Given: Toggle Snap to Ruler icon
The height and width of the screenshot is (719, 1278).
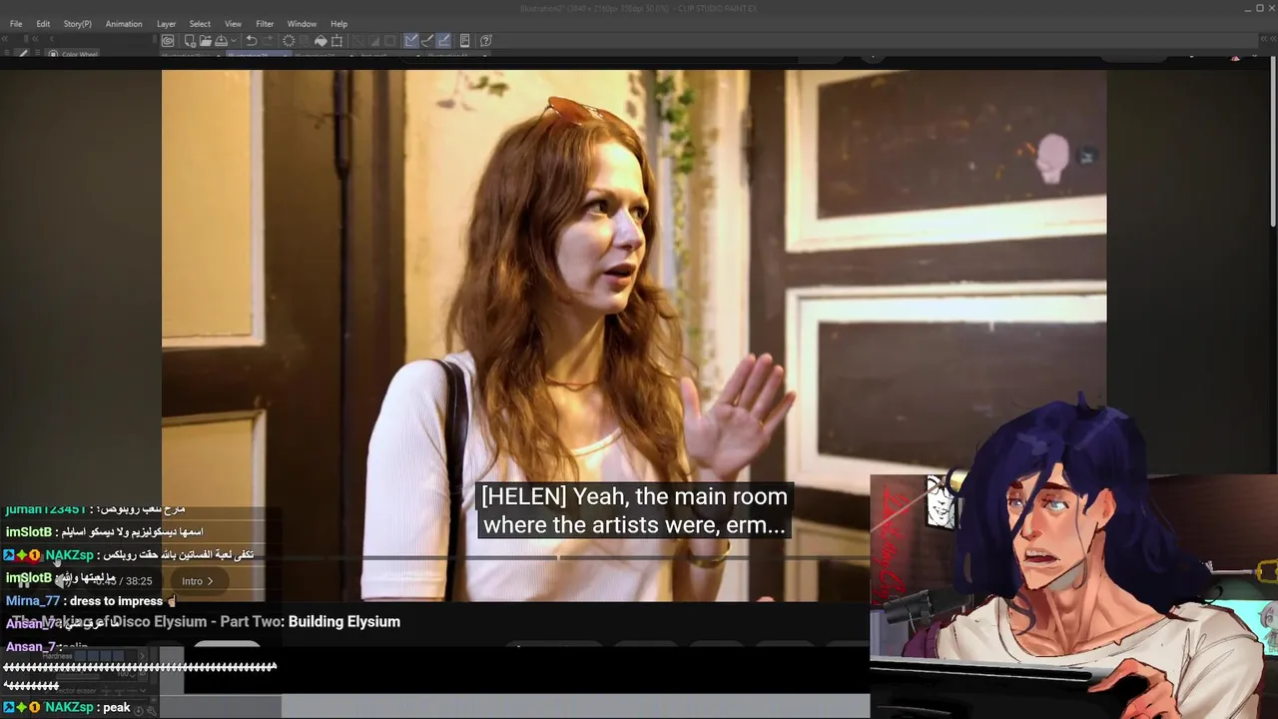Looking at the screenshot, I should point(410,41).
